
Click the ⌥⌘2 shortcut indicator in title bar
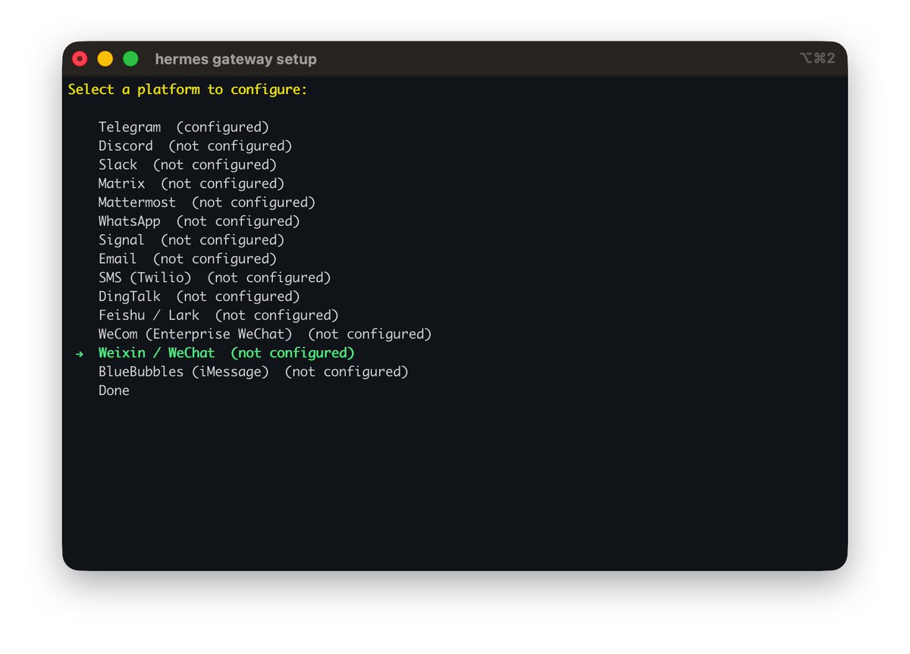coord(817,58)
